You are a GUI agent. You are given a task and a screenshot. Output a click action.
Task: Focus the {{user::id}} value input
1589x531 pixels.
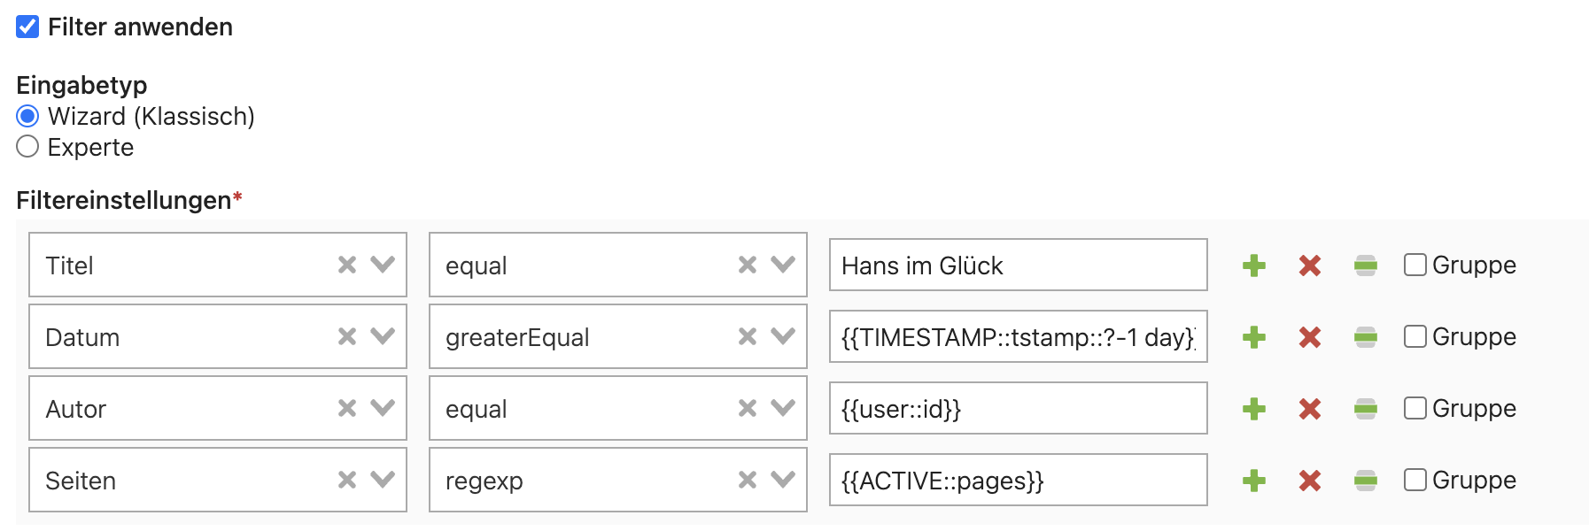[1017, 409]
